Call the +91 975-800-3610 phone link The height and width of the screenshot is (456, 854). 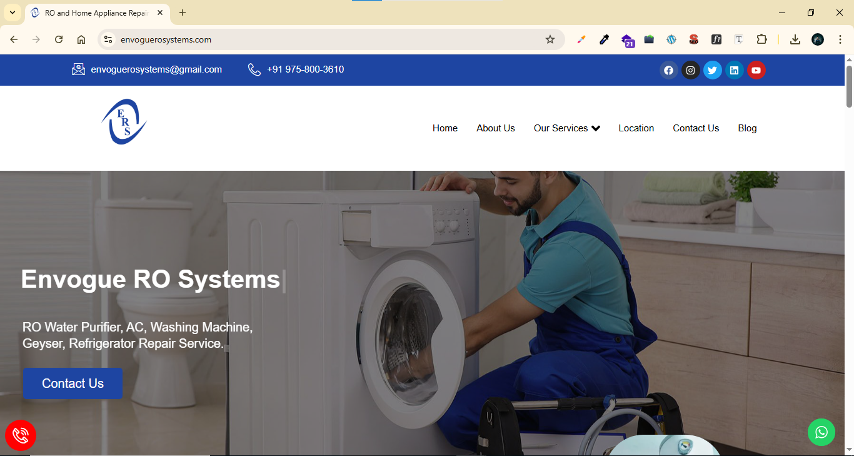point(305,69)
